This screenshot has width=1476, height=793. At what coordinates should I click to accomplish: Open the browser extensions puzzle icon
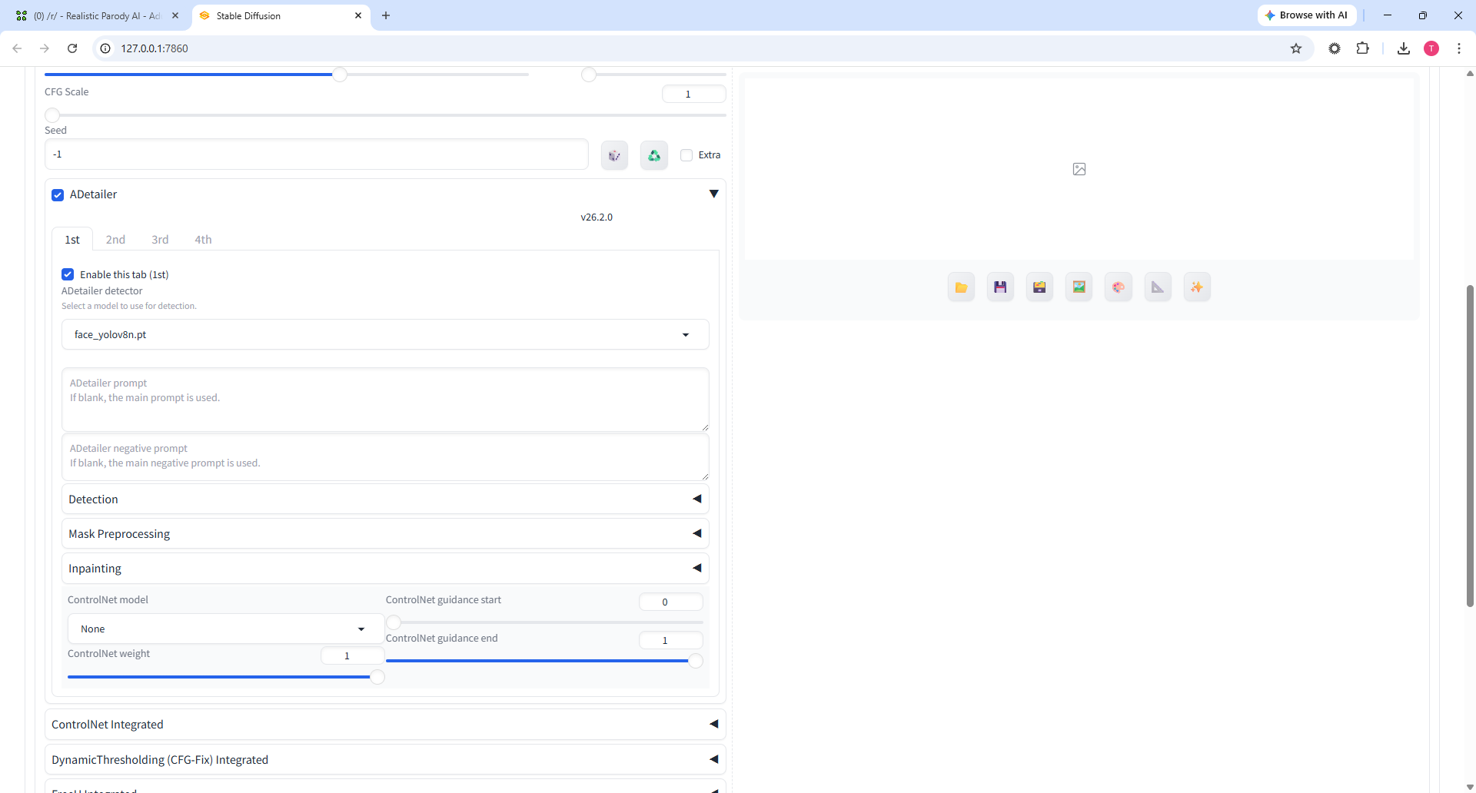(1362, 48)
